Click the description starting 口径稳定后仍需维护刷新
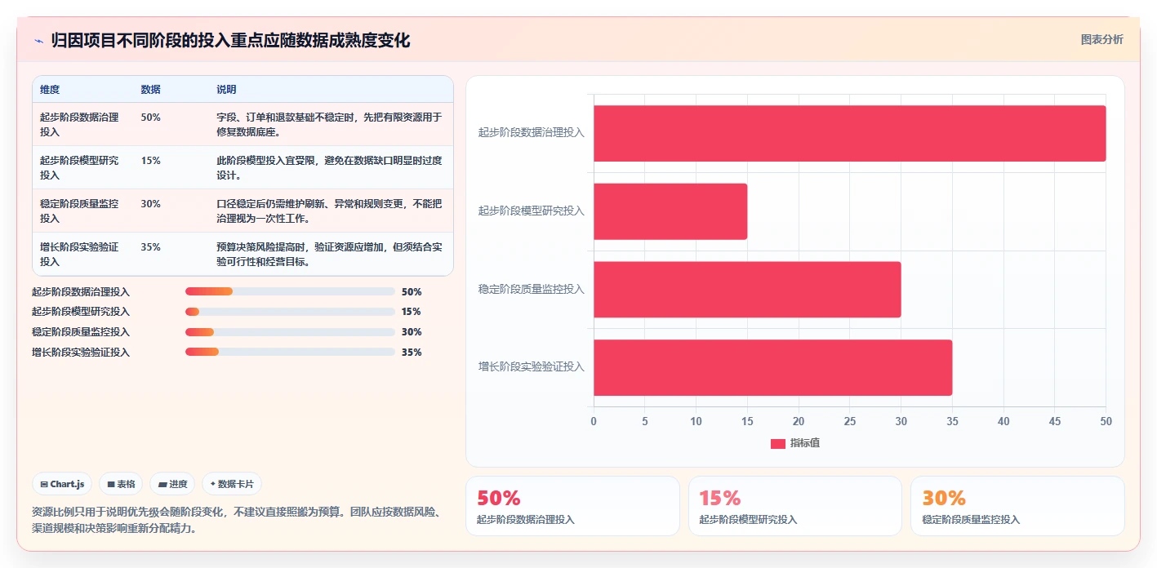The width and height of the screenshot is (1157, 568). (329, 211)
